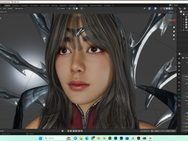Image resolution: width=188 pixels, height=141 pixels.
Task: Click the Scene Collection icon in Outliner
Action: (x=181, y=12)
